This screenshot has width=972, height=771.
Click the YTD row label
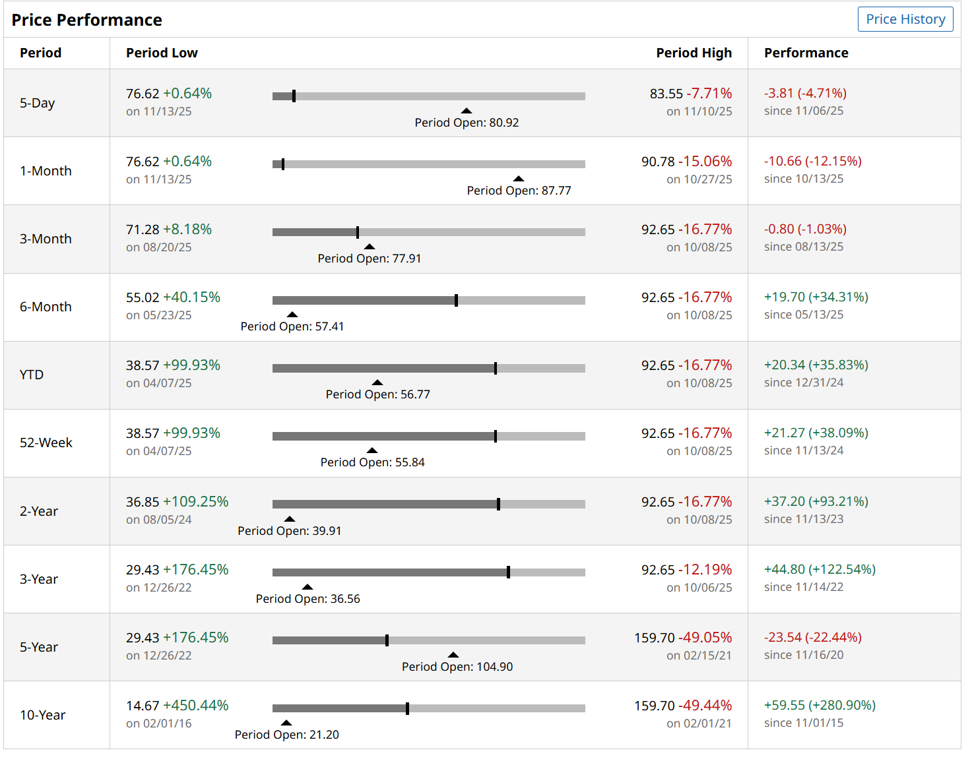(x=32, y=375)
